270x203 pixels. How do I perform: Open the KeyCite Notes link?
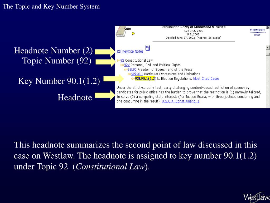tap(133, 52)
